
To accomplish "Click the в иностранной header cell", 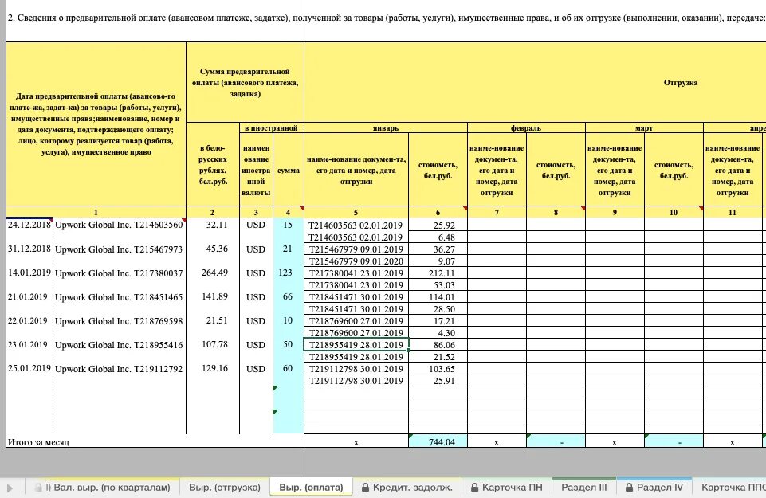I will [x=271, y=128].
